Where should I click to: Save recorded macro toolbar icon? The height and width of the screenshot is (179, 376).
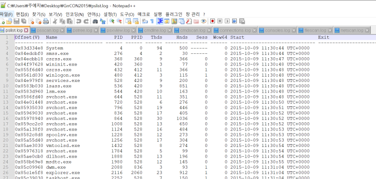point(242,21)
